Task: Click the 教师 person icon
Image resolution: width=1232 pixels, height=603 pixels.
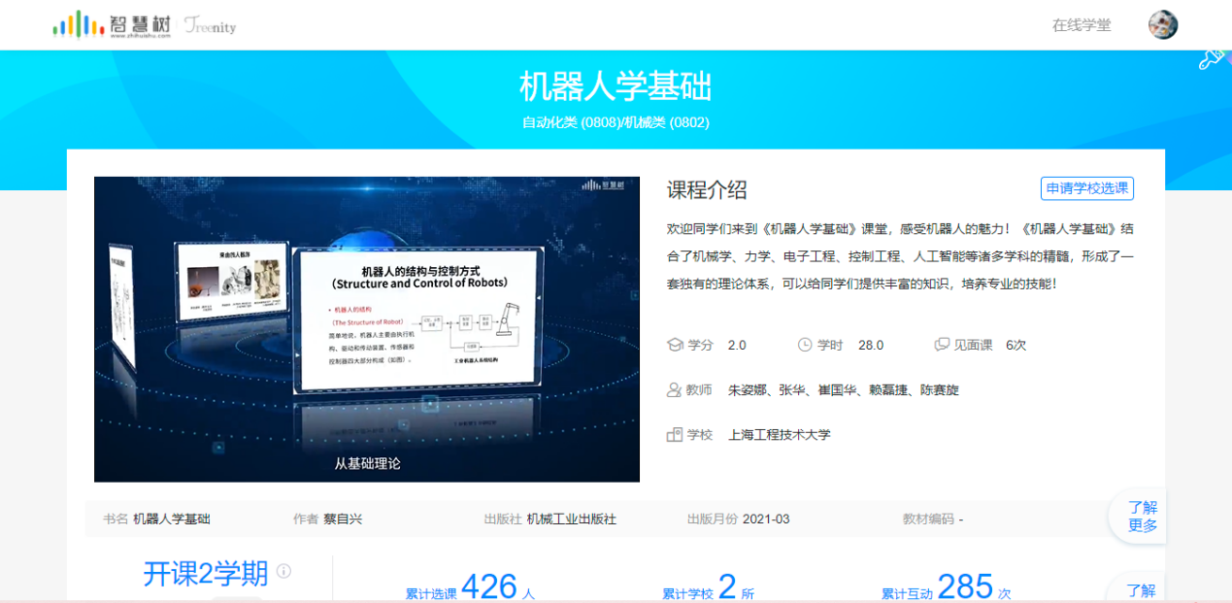Action: [675, 389]
